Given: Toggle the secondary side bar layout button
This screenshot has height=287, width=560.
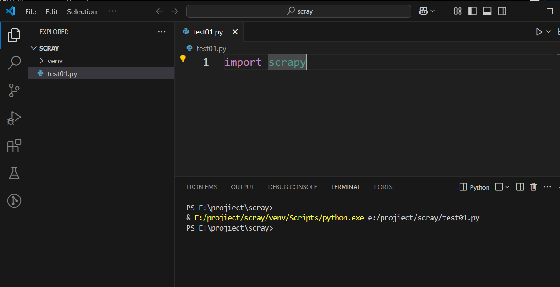Looking at the screenshot, I should 502,11.
